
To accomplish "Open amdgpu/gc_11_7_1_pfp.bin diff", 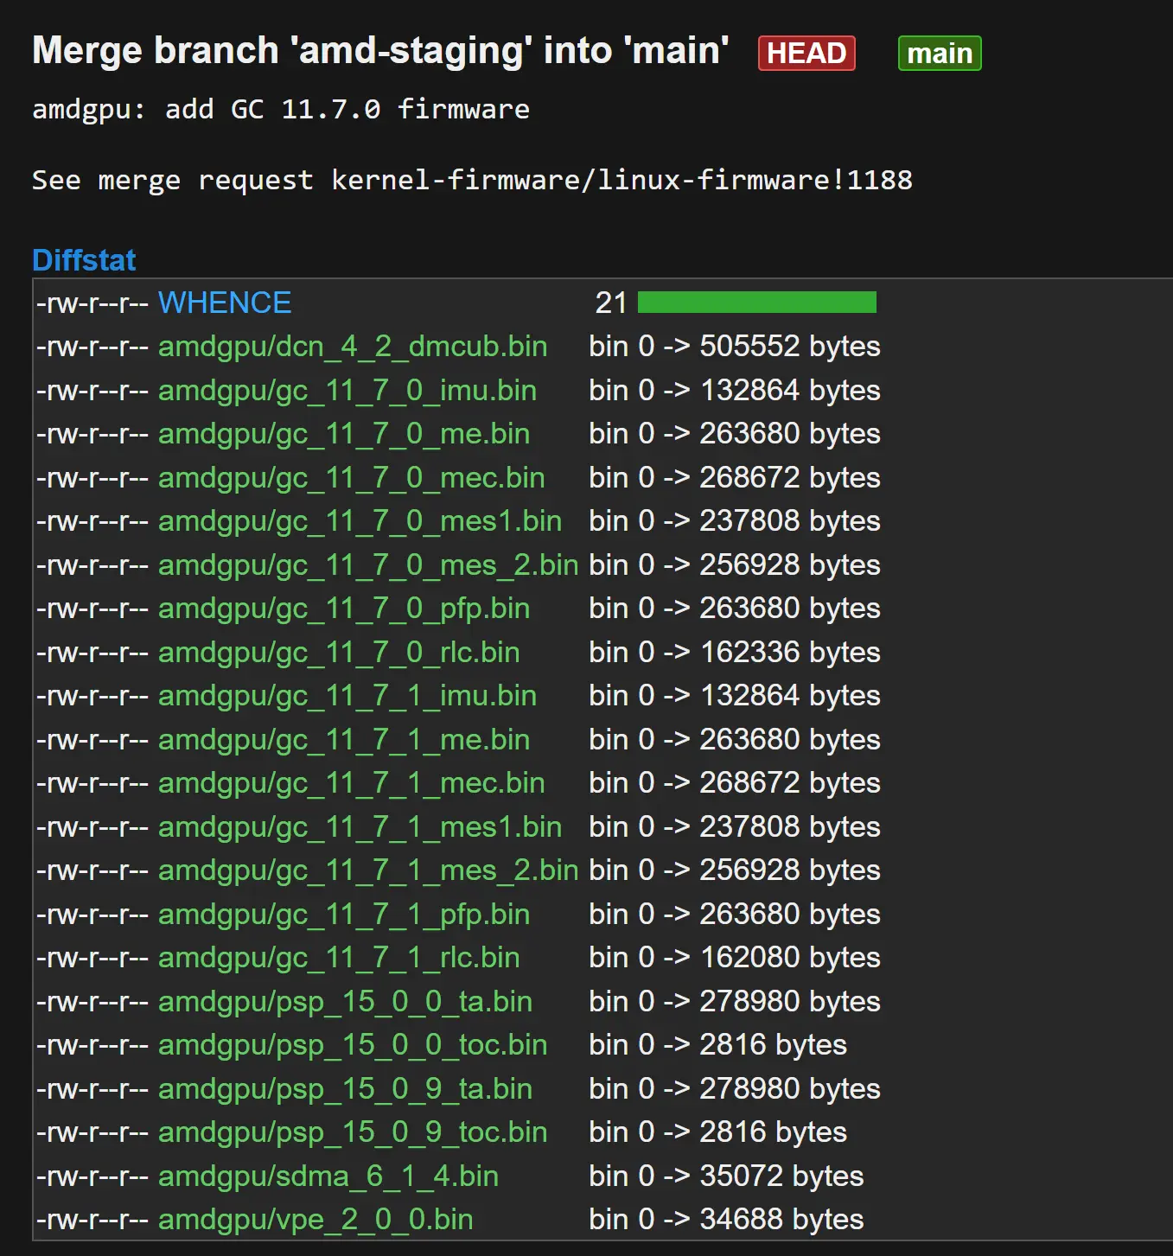I will (344, 915).
